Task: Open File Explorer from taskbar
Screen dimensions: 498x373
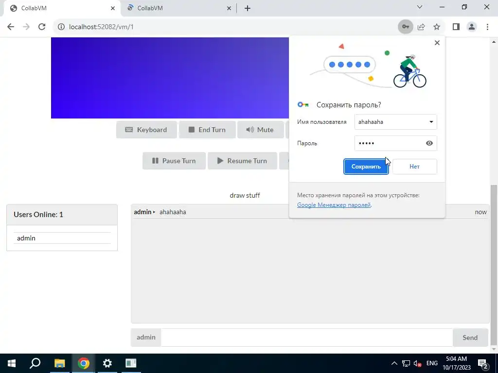Action: pos(59,363)
